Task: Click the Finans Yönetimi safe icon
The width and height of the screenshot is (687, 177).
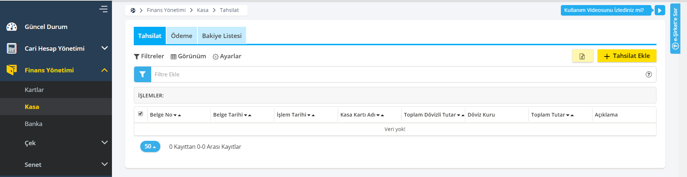Action: (x=12, y=70)
